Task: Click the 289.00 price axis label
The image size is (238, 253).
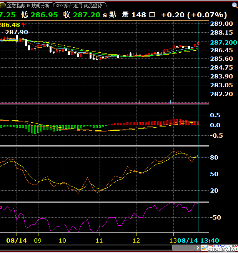Action: coord(221,24)
